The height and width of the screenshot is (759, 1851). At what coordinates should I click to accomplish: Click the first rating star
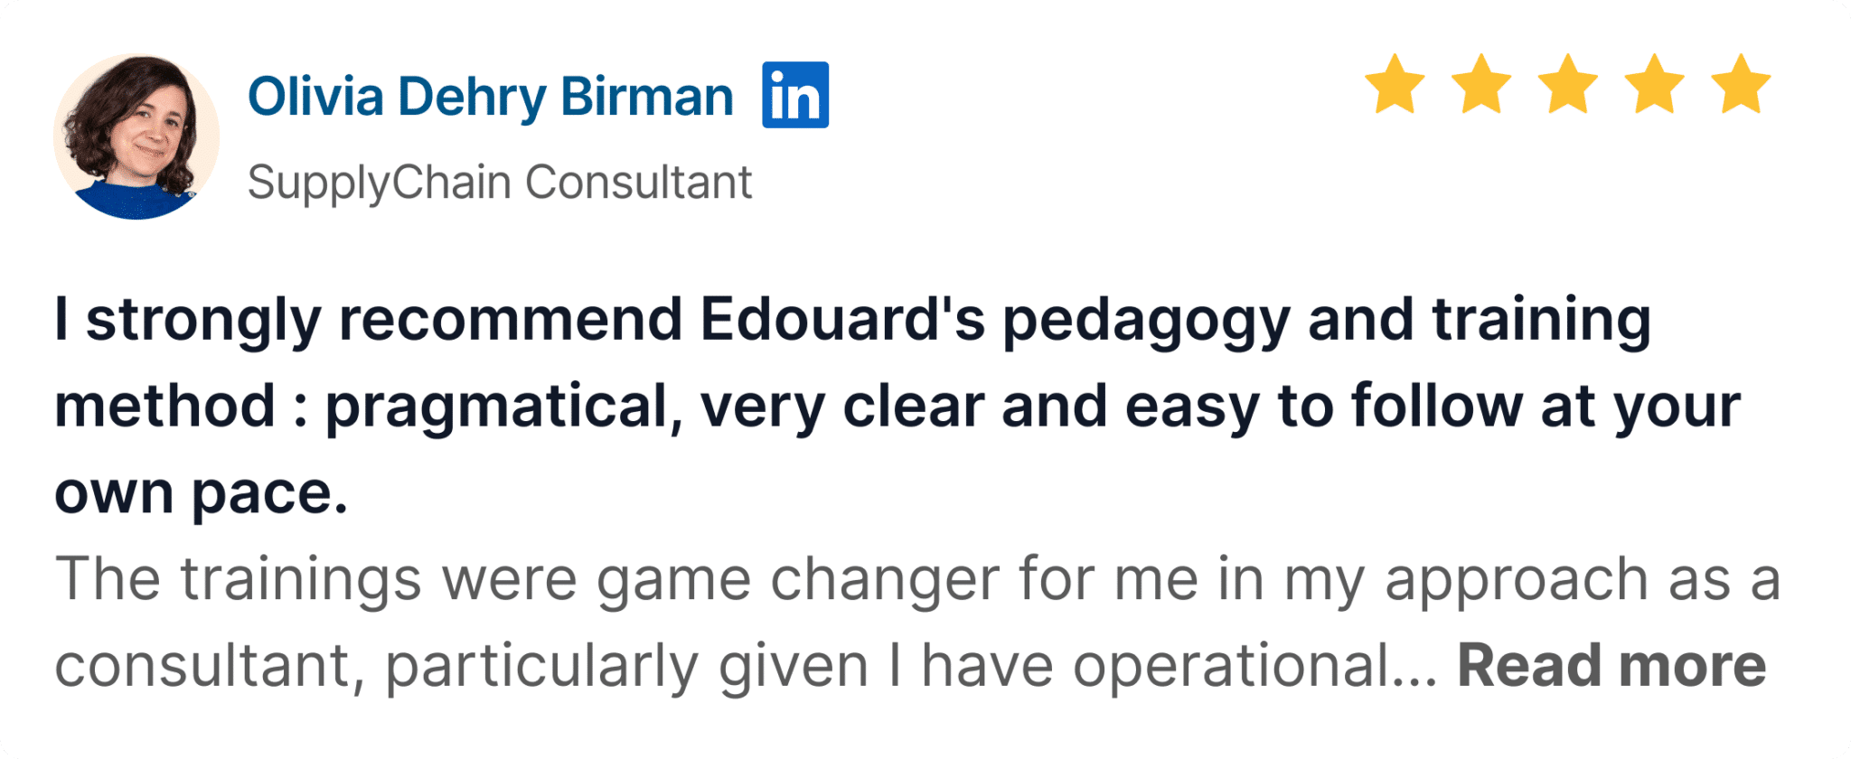click(x=1395, y=85)
